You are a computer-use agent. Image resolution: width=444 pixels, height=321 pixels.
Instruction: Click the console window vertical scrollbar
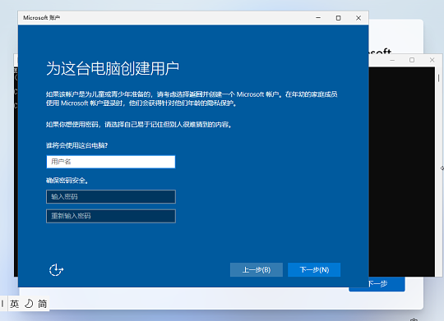[438, 172]
